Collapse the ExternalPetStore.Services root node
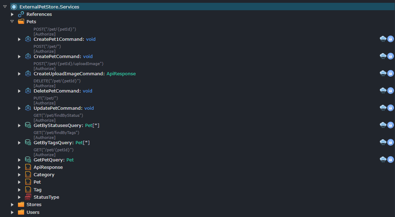 coord(5,7)
